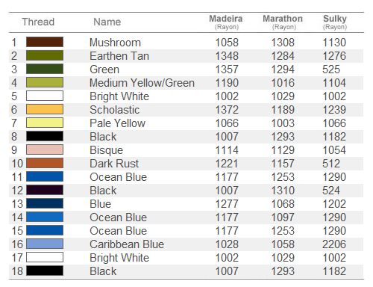
Task: Click the Dark Rust swatch
Action: [x=45, y=163]
